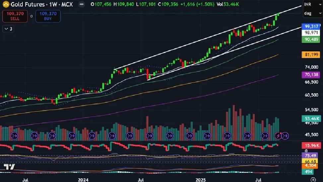323x182 pixels.
Task: Click the Gold Futures symbol logo
Action: tap(6, 4)
